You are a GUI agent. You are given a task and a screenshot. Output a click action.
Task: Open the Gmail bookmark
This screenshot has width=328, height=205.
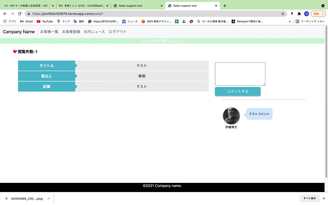(27, 21)
